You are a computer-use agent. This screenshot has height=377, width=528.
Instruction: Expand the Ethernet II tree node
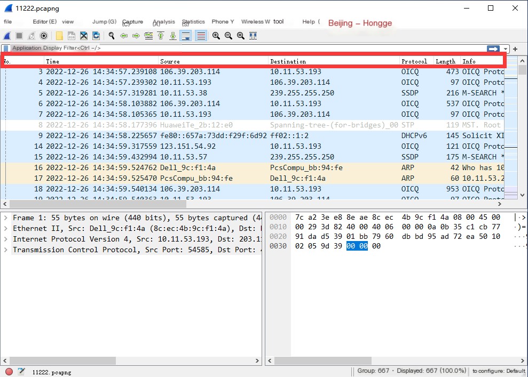point(6,228)
